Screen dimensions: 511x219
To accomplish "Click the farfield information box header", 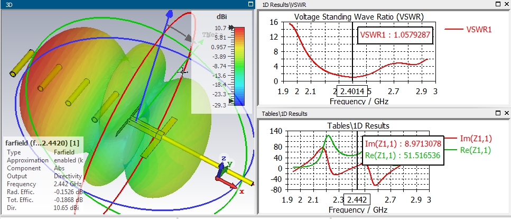I will (x=42, y=143).
